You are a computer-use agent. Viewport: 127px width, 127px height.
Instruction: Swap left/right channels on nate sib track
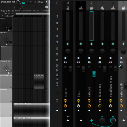[x=89, y=62]
